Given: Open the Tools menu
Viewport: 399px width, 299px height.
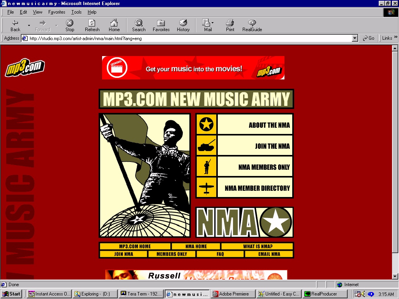Looking at the screenshot, I should click(x=76, y=12).
